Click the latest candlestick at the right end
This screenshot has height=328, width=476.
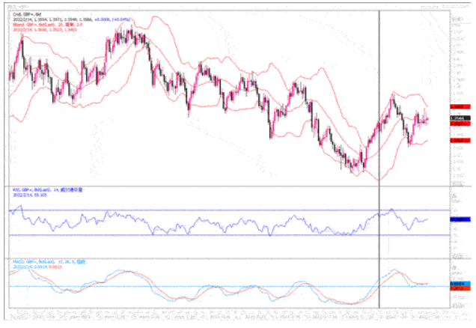pyautogui.click(x=427, y=118)
